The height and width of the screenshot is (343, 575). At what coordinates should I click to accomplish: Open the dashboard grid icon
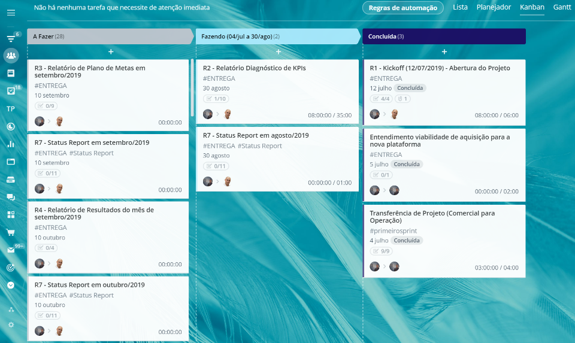click(11, 215)
